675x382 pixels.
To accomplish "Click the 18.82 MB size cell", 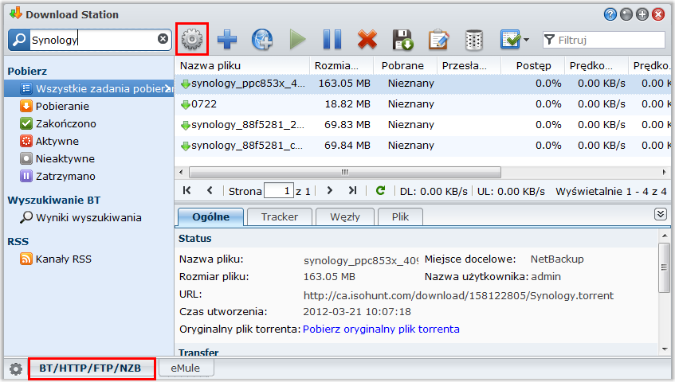I will point(347,104).
